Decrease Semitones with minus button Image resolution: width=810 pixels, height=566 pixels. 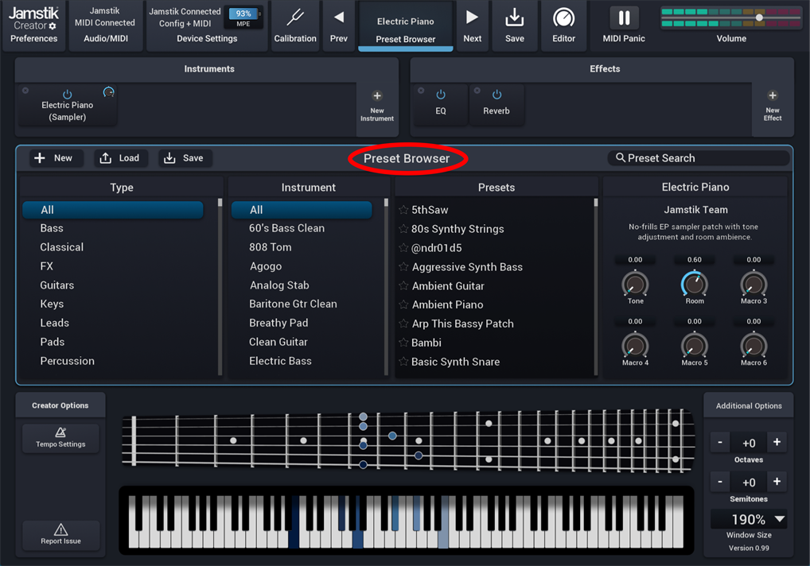719,482
